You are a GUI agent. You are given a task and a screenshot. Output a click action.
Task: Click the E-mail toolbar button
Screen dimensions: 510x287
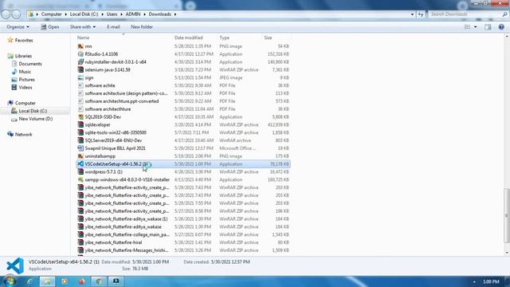pos(113,27)
